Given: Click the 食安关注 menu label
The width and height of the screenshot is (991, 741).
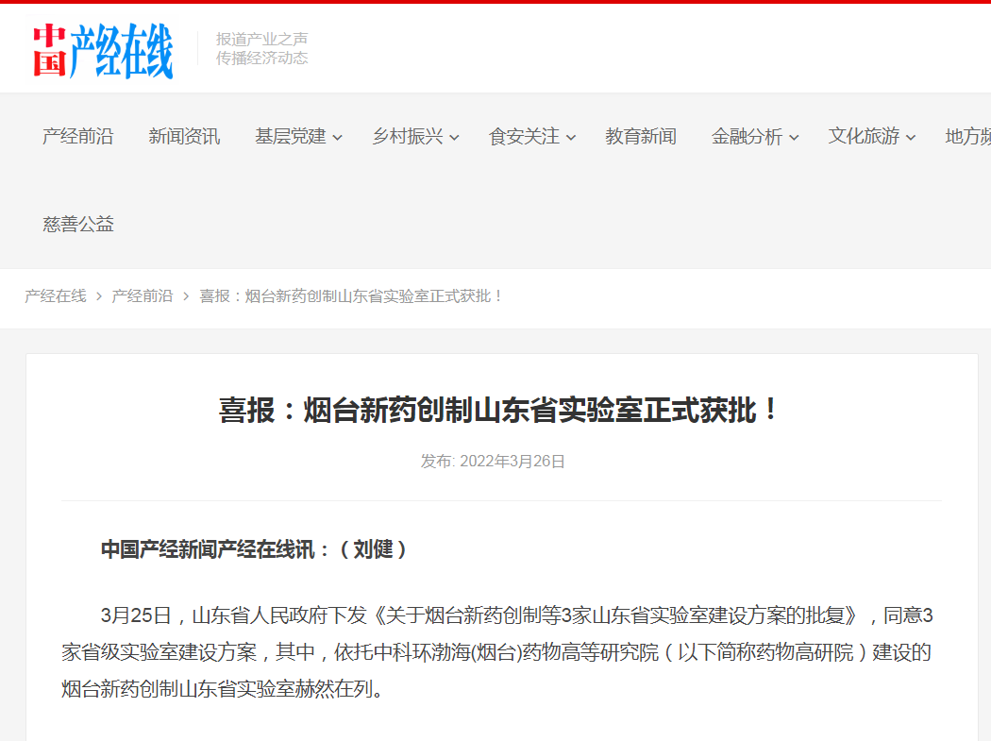Looking at the screenshot, I should [524, 137].
